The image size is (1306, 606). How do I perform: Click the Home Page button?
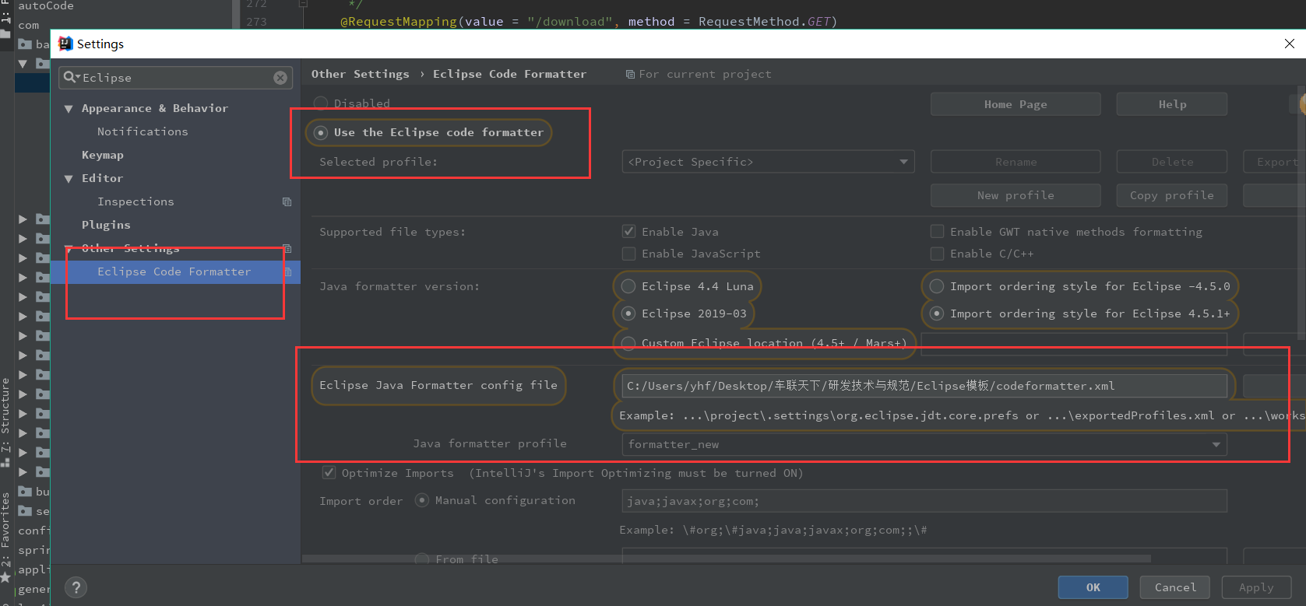point(1016,104)
